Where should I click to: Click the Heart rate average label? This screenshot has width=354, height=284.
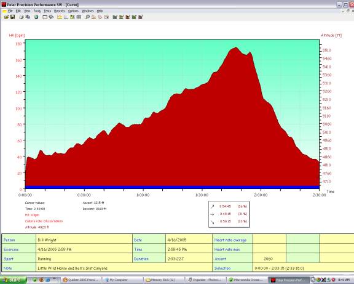[230, 240]
